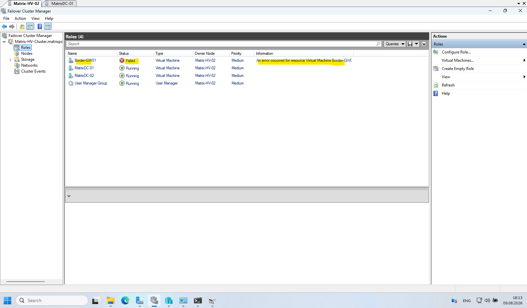Open the View menu in the menu bar
The image size is (527, 308).
click(x=35, y=18)
